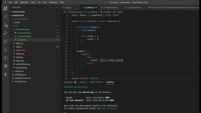This screenshot has width=201, height=113.
Task: Click the 'Compiled successfully!' terminal message
Action: 76,87
